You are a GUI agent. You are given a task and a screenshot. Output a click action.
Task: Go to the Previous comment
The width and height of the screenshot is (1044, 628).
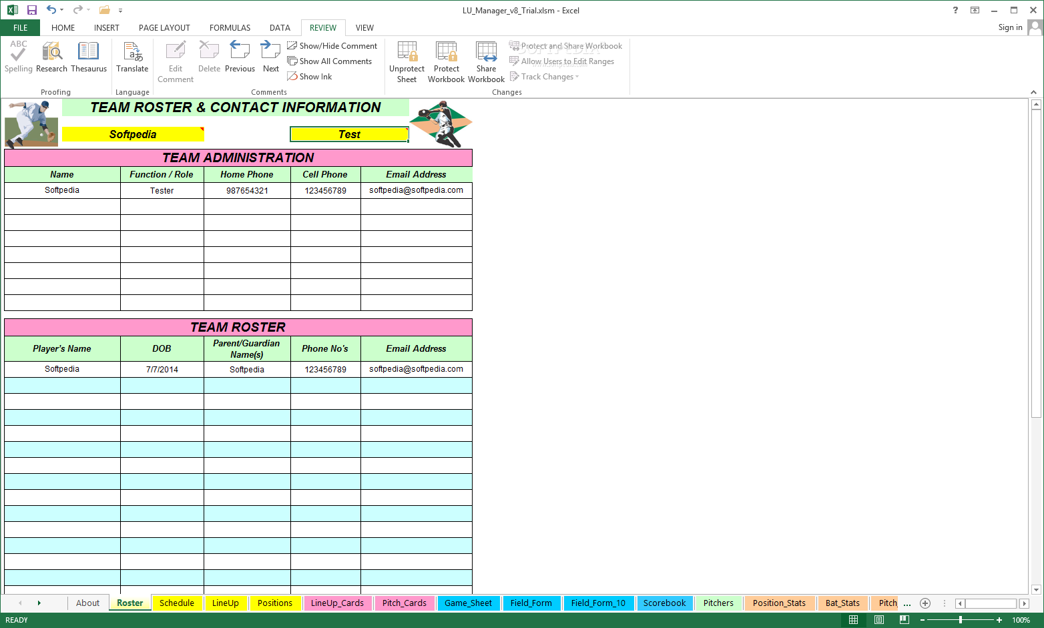[x=240, y=57]
